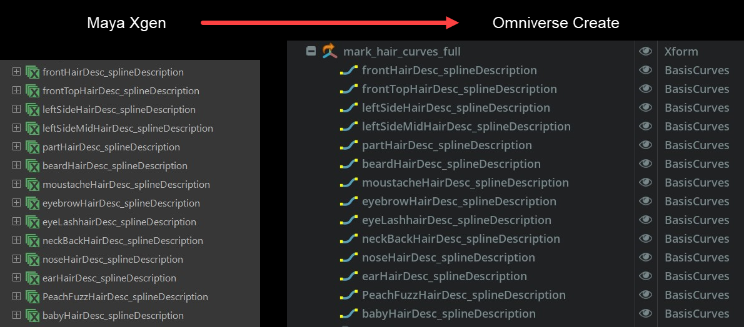Expand beardHairDesc_splineDescription in Maya outliner
744x327 pixels.
[x=16, y=165]
